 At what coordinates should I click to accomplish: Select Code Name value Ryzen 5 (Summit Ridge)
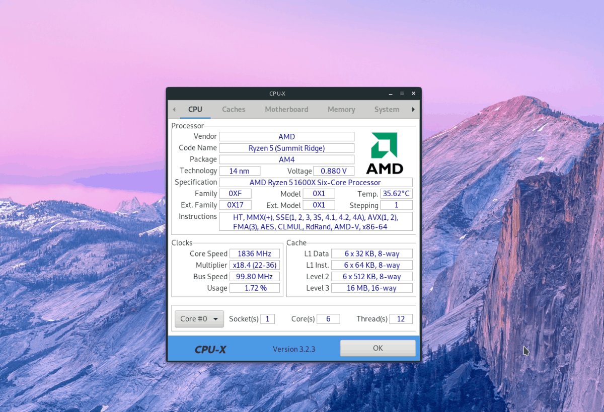(287, 148)
